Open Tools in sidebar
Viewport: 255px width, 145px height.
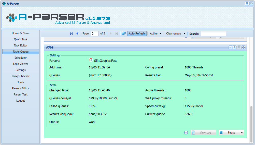point(21,82)
